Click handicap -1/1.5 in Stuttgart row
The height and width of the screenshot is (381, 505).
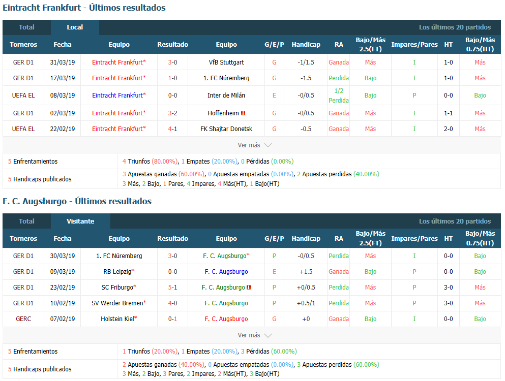pyautogui.click(x=306, y=62)
